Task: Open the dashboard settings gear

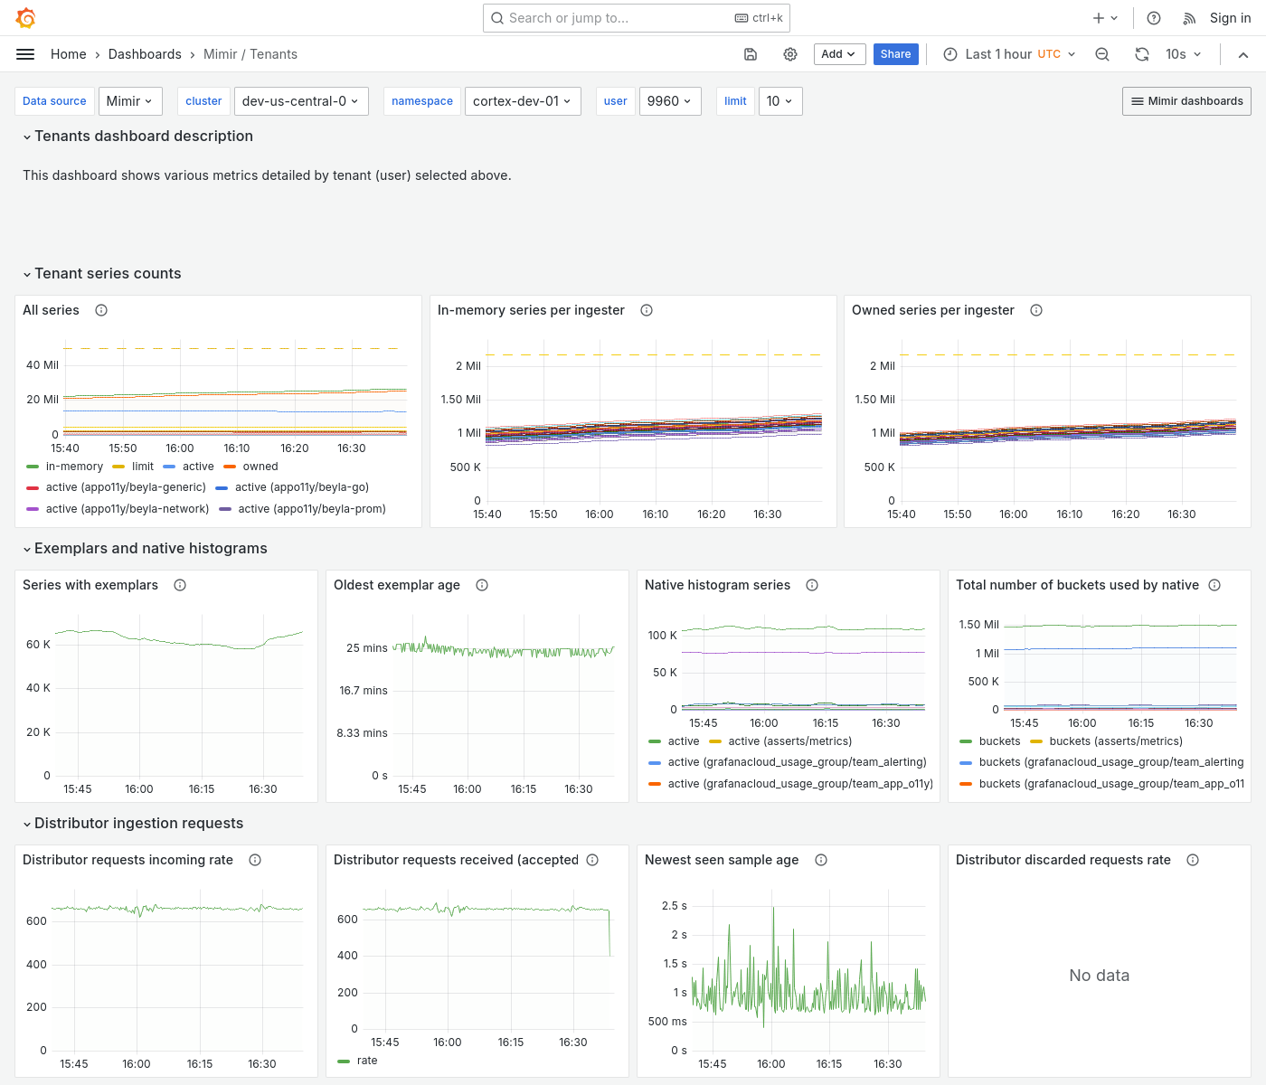Action: pos(789,54)
